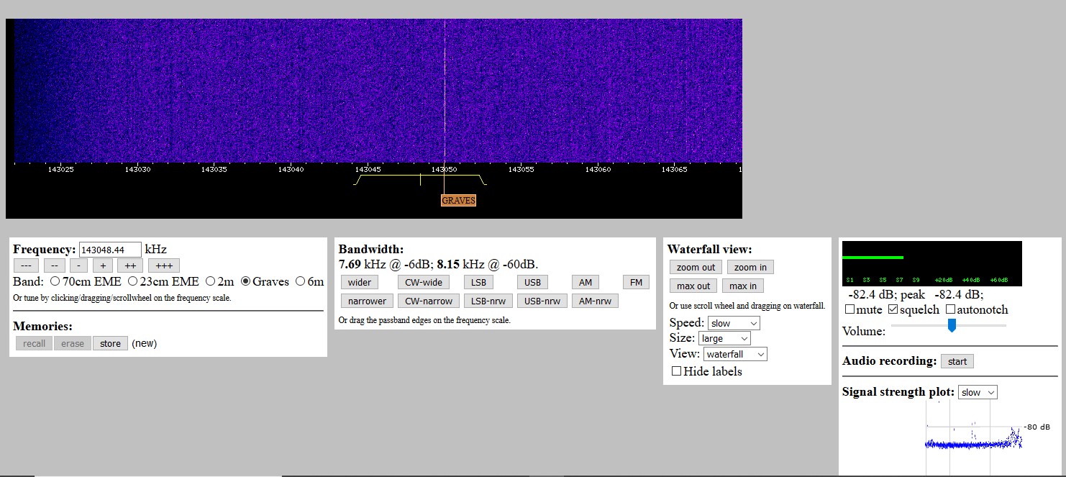
Task: Click the waterfall zoom out button
Action: pos(696,267)
